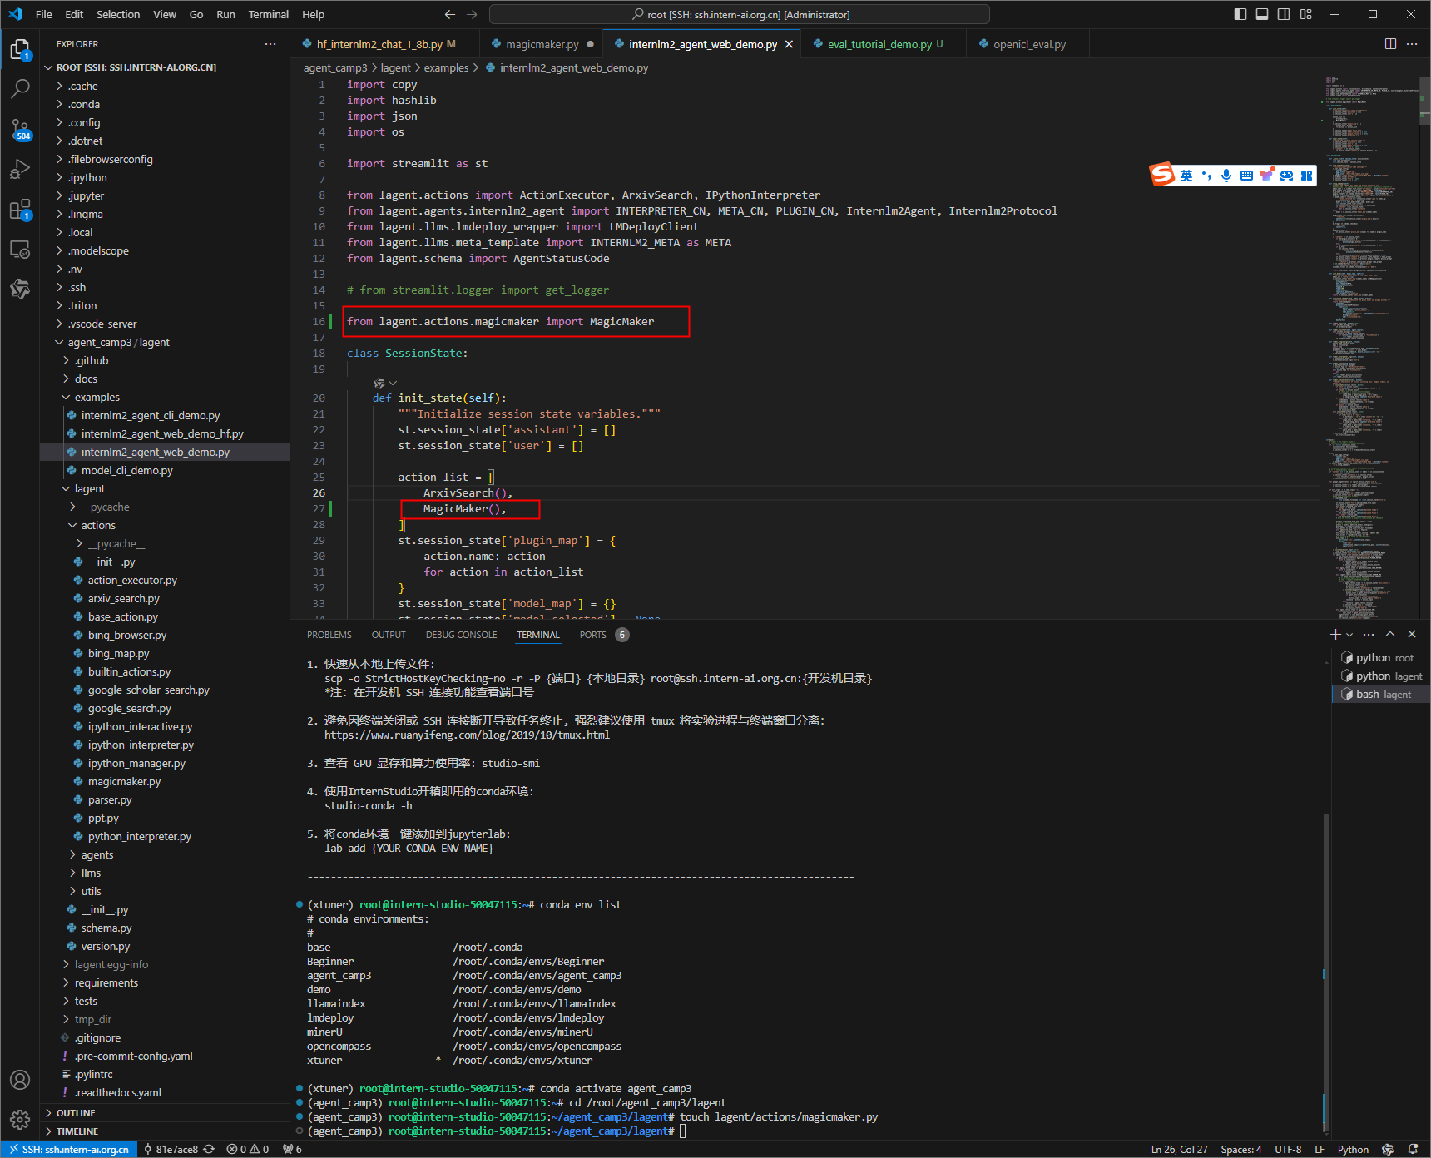Image resolution: width=1431 pixels, height=1158 pixels.
Task: Open the Manage gear settings icon
Action: [x=20, y=1120]
